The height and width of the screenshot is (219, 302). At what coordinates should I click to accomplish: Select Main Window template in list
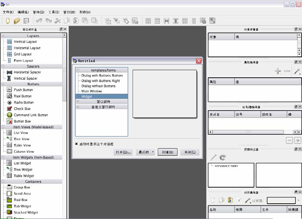click(x=92, y=91)
